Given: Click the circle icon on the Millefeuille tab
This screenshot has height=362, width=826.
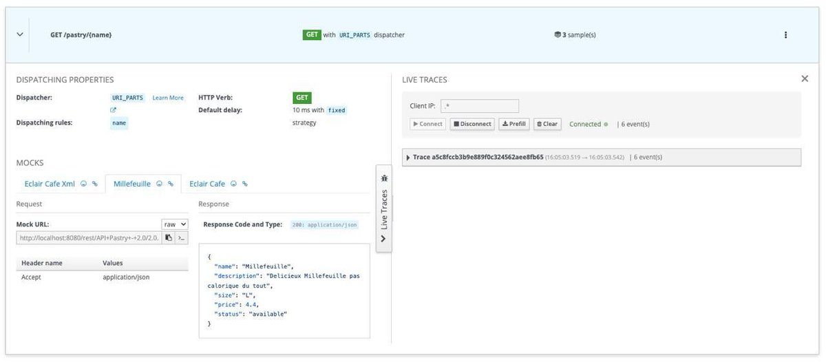Looking at the screenshot, I should (x=159, y=184).
